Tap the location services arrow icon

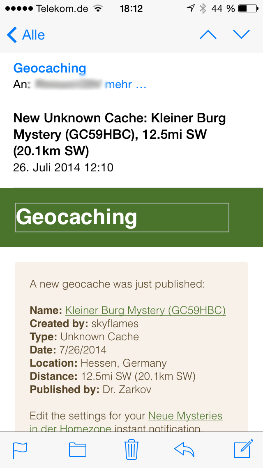click(x=191, y=9)
